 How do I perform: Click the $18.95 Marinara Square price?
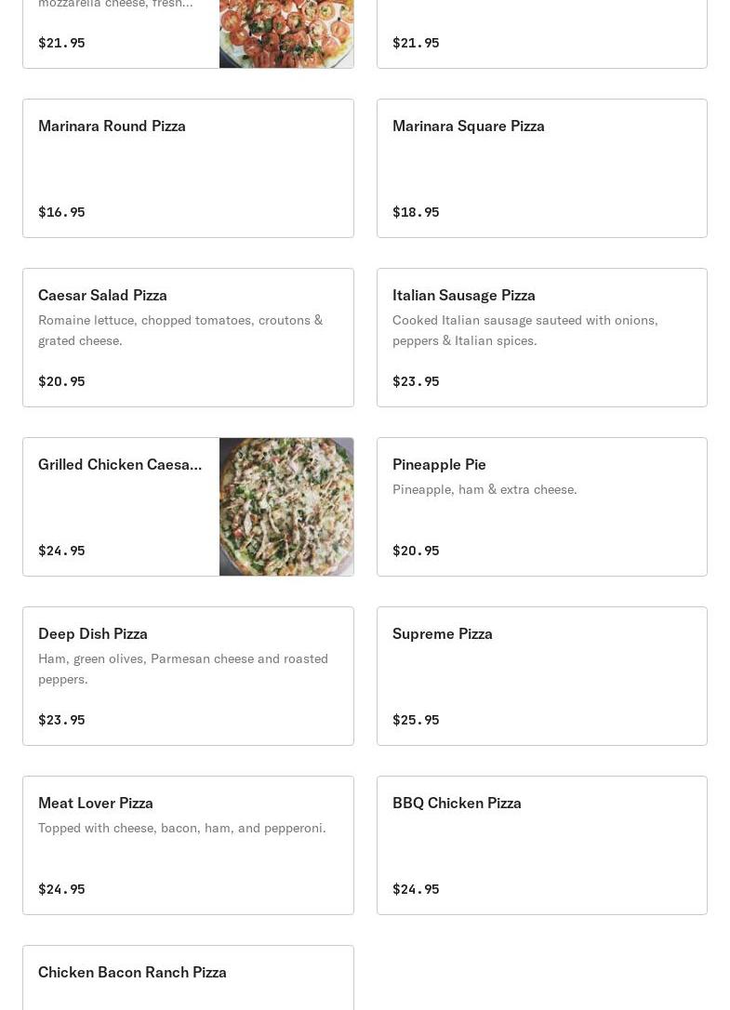[x=416, y=212]
